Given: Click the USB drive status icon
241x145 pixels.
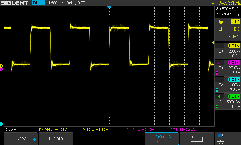Looking at the screenshot, I should pyautogui.click(x=221, y=136).
